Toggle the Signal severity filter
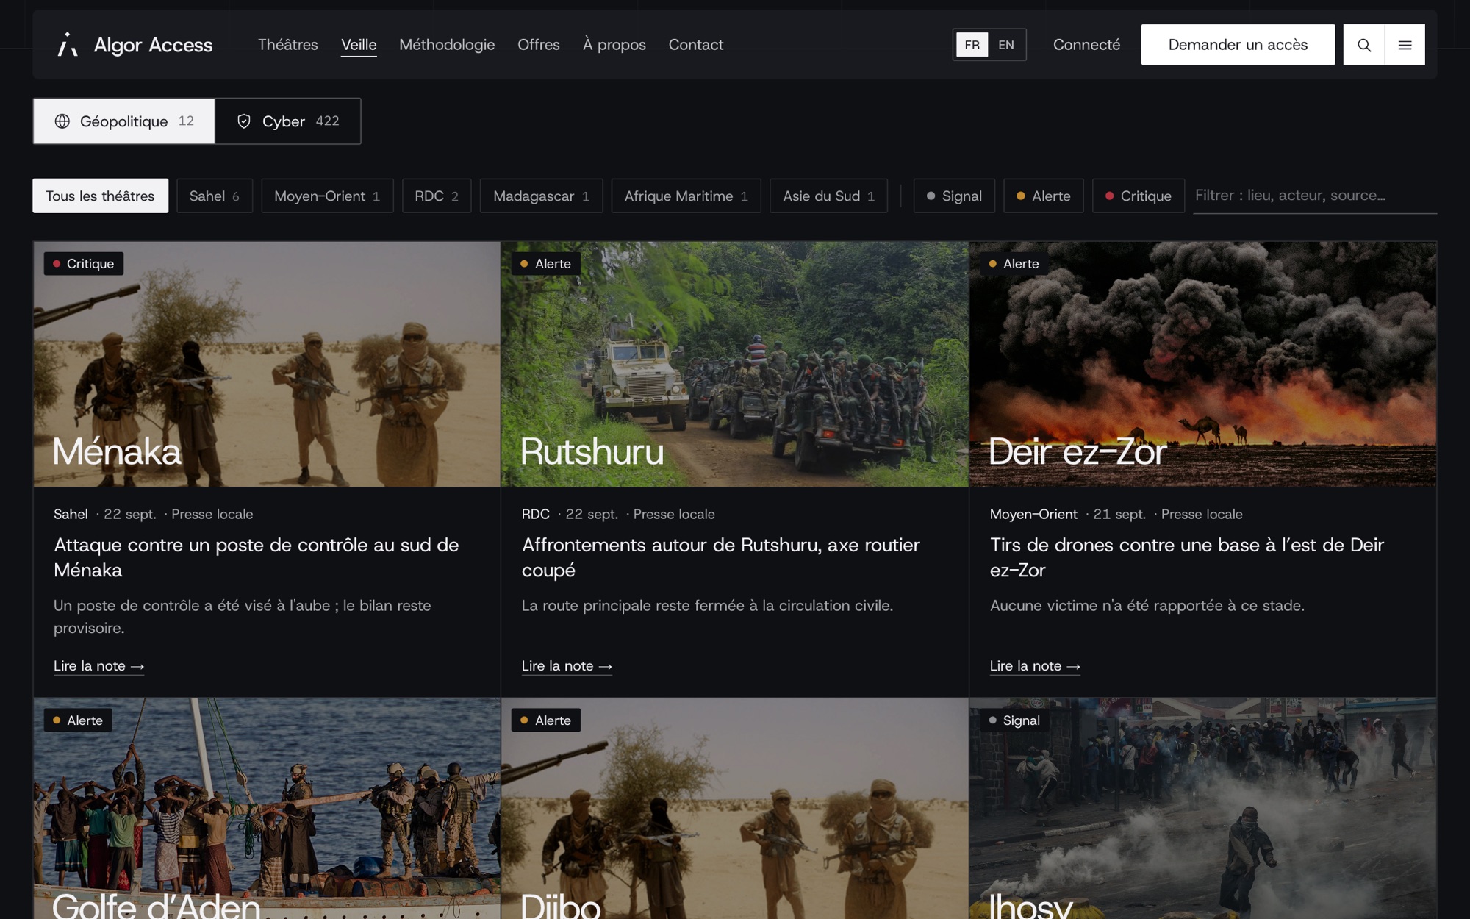Screen dimensions: 1470x919 coord(954,196)
